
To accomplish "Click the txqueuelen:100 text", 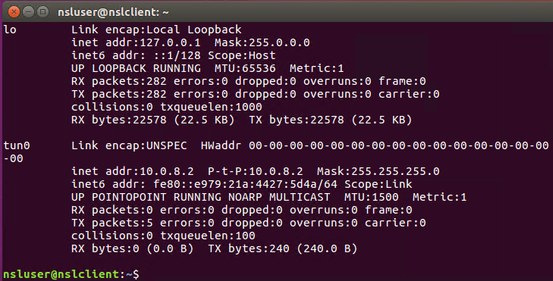I will tap(207, 236).
